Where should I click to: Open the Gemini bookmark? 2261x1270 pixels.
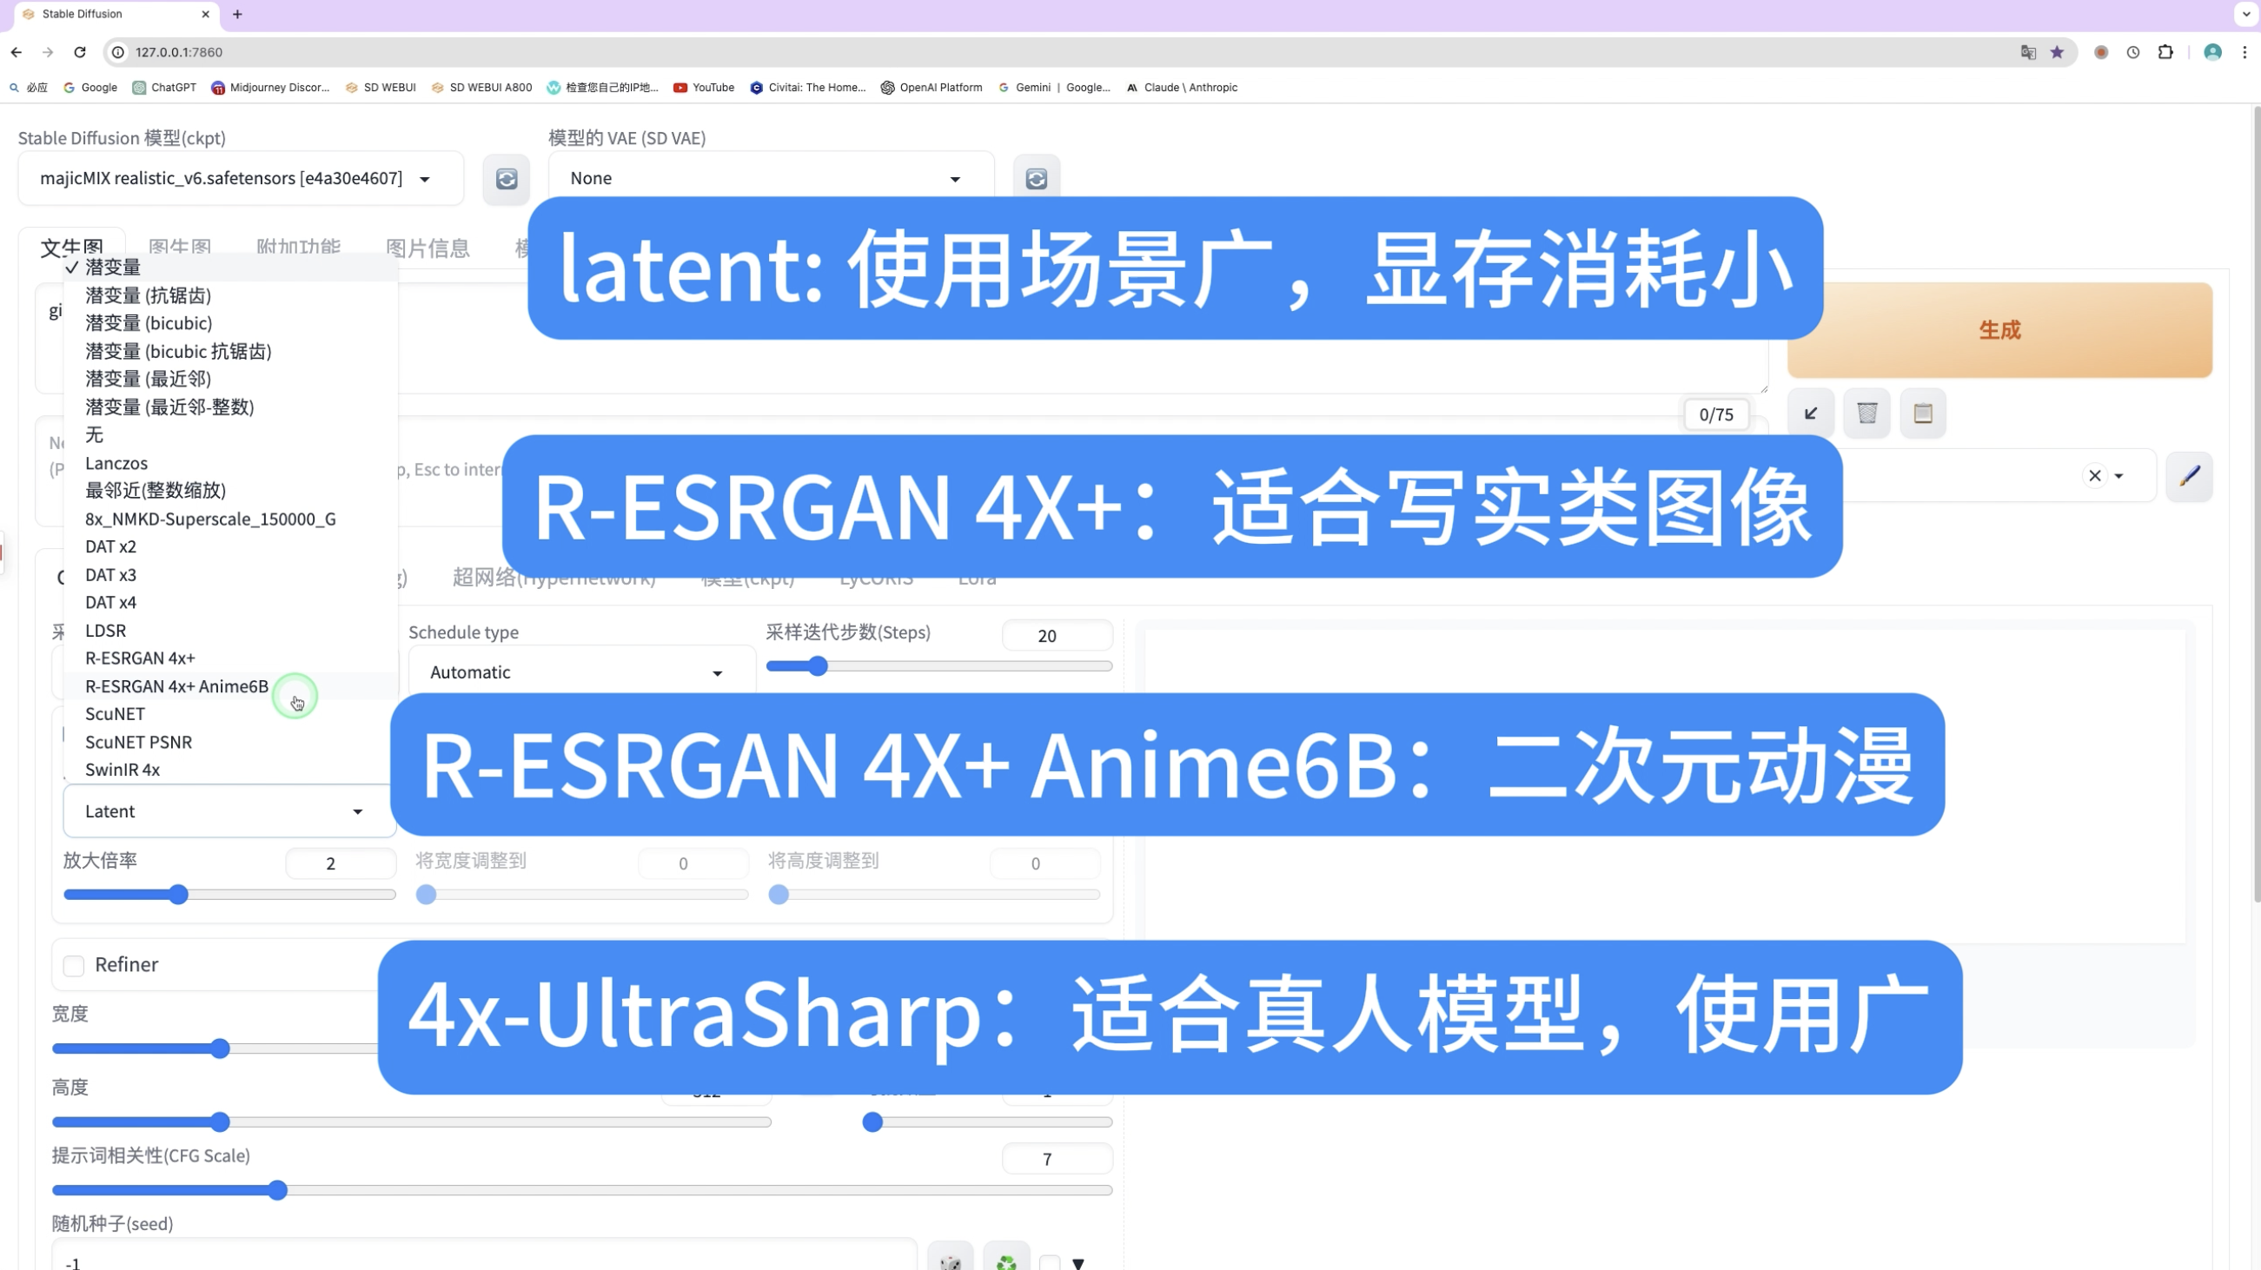[x=1054, y=87]
